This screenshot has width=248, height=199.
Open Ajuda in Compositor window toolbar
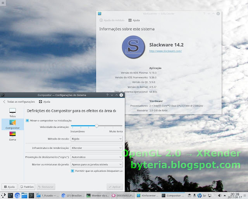45,101
